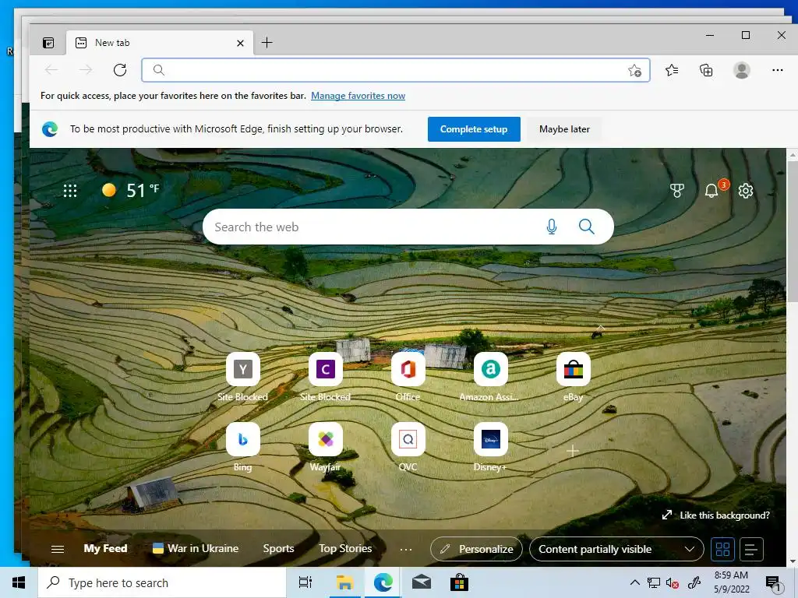Add a new quick link tile
Image resolution: width=798 pixels, height=598 pixels.
click(573, 451)
